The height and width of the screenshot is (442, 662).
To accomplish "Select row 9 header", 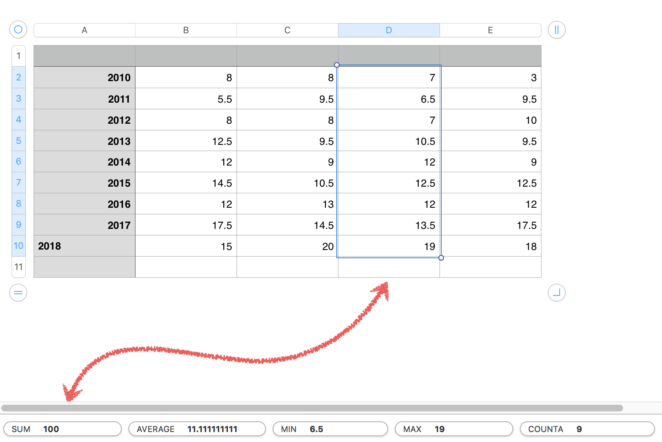I will point(19,225).
